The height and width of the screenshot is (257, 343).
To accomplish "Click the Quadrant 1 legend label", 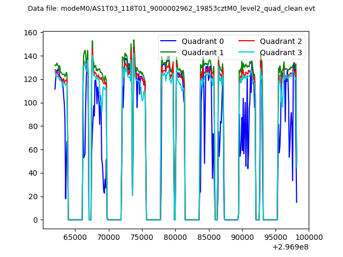I will (x=203, y=52).
